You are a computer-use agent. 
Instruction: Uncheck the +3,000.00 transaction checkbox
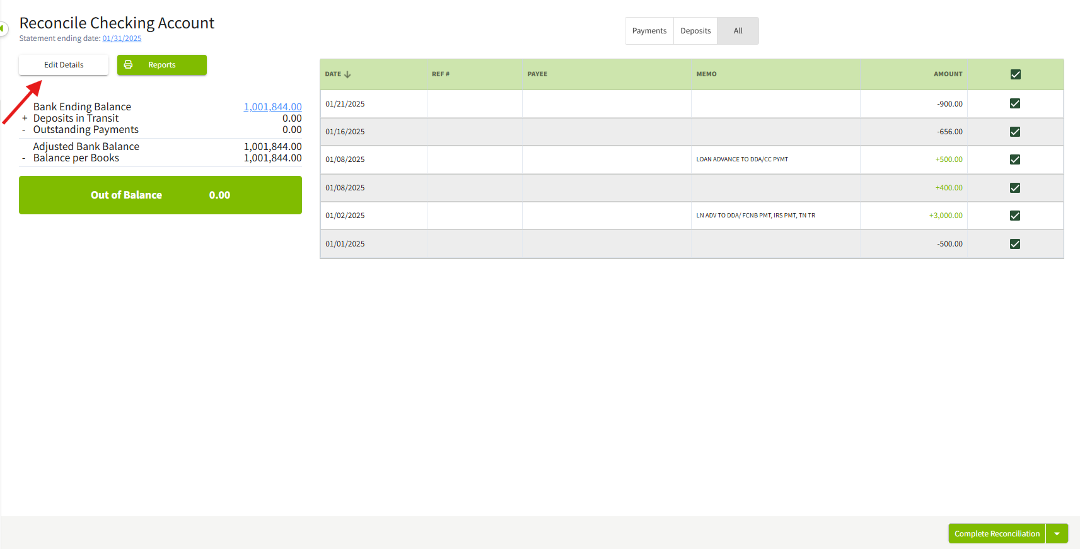click(x=1014, y=216)
